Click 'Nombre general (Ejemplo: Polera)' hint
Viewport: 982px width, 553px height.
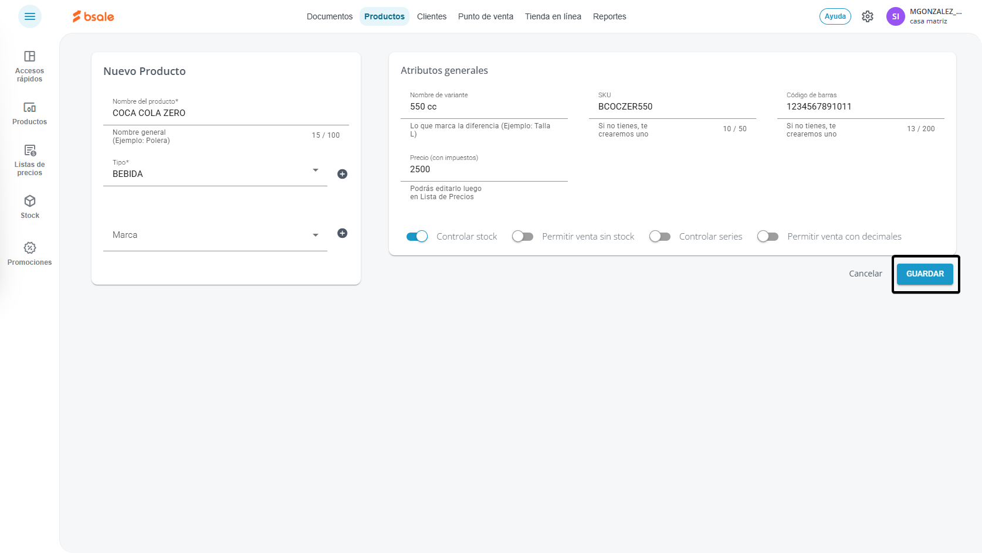(x=141, y=136)
